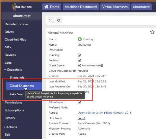Select the Snapshots sub-item

17,77
